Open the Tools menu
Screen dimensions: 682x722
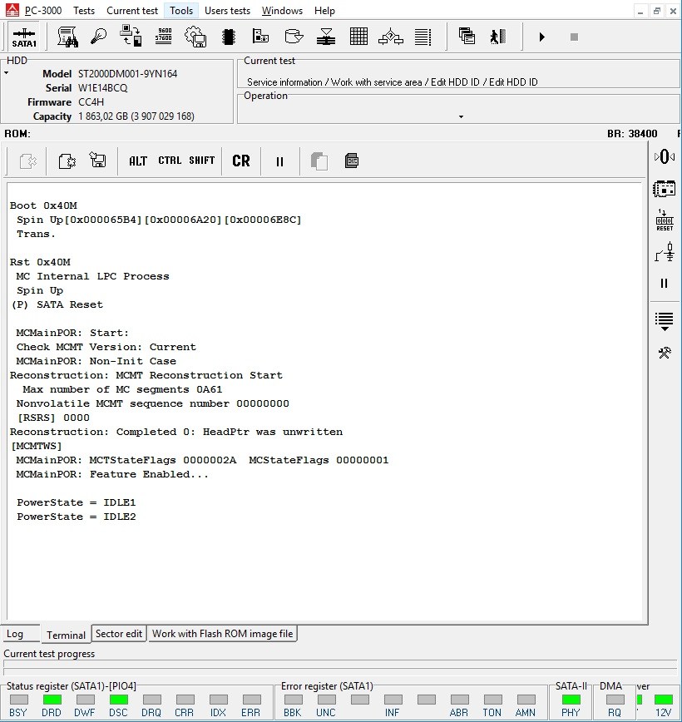tap(181, 11)
